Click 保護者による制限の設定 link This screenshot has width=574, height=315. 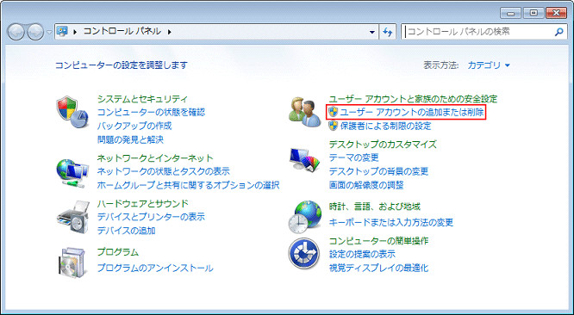(385, 126)
